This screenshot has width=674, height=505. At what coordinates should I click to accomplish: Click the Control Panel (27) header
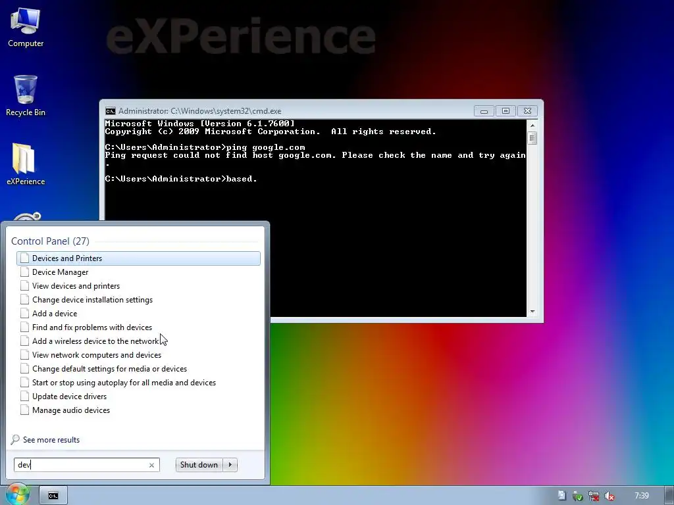pos(50,241)
